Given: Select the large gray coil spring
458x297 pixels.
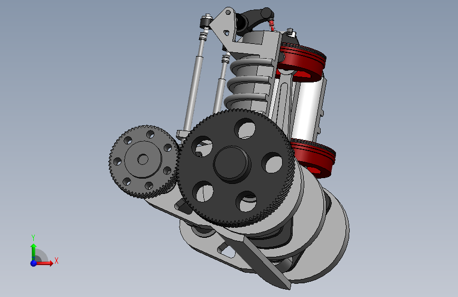Looking at the screenshot, I should click(248, 83).
